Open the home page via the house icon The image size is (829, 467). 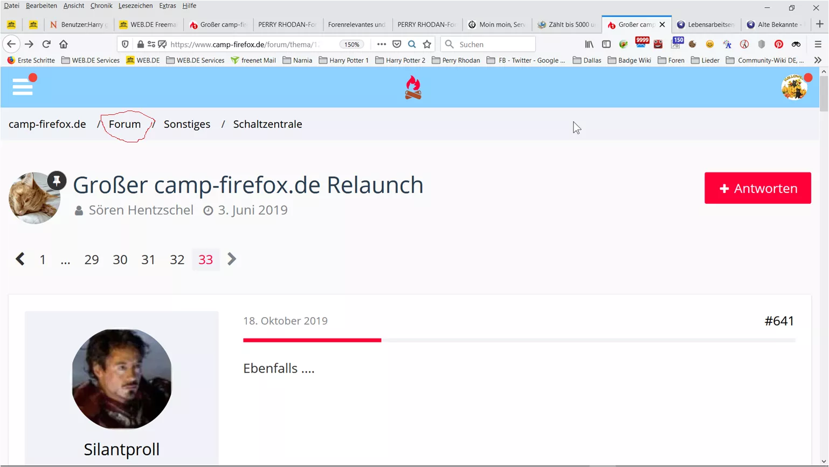64,44
